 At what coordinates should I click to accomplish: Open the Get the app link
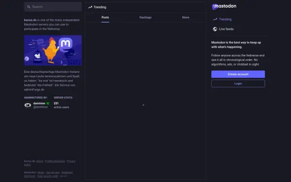pyautogui.click(x=53, y=172)
